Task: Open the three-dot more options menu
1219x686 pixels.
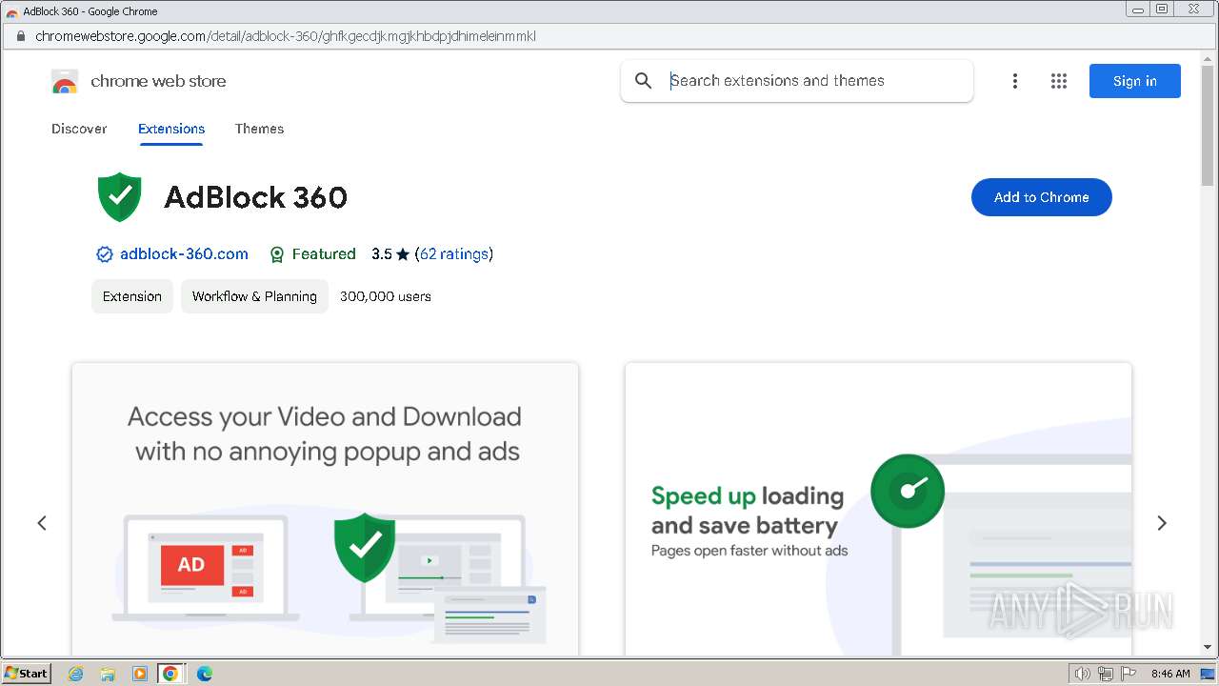Action: coord(1015,81)
